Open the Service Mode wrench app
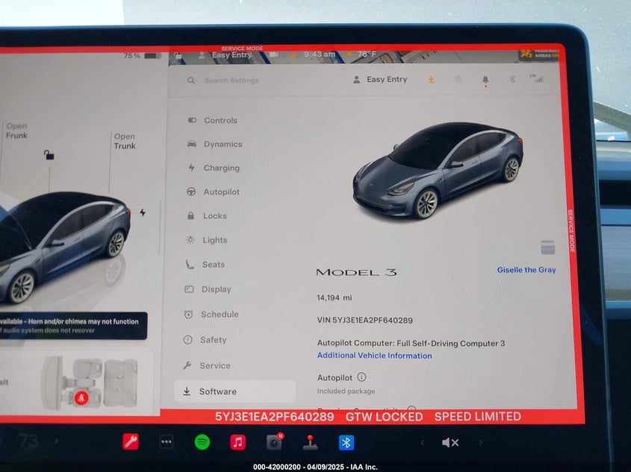Image resolution: width=631 pixels, height=472 pixels. point(131,442)
